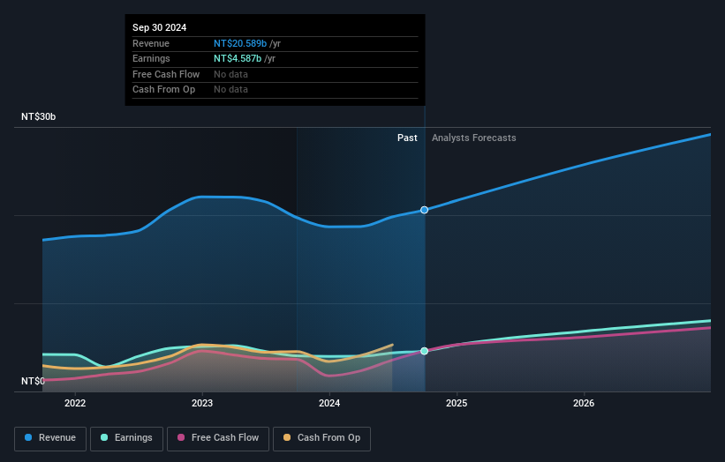The height and width of the screenshot is (462, 725).
Task: Toggle the Revenue legend series
Action: pos(50,438)
